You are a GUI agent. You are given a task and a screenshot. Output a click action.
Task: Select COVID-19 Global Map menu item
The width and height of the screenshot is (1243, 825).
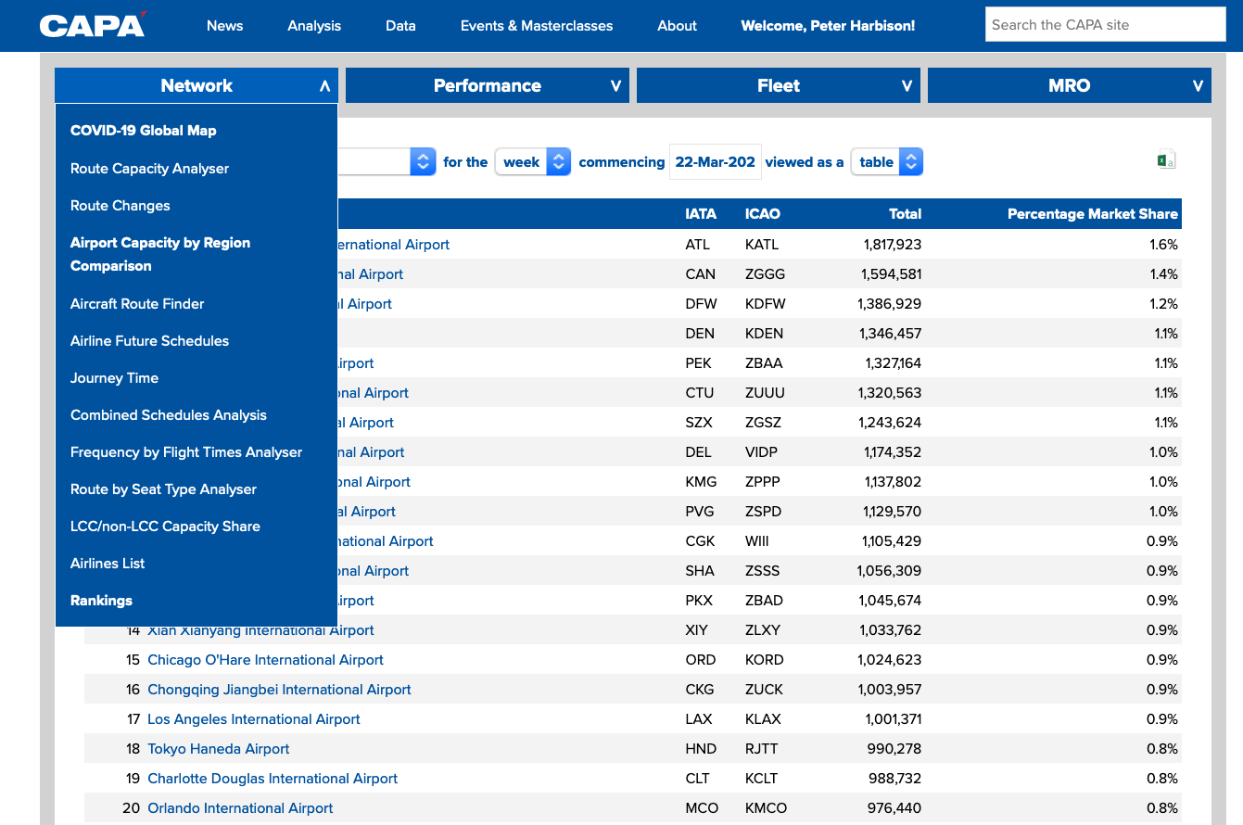(144, 131)
